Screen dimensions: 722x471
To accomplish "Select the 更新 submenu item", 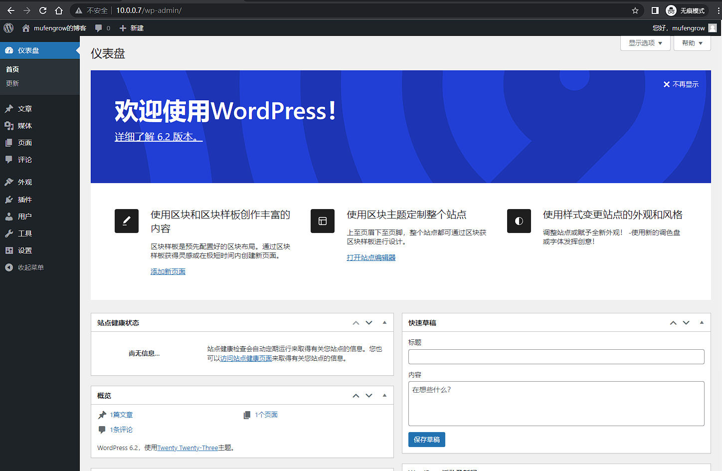I will (12, 83).
